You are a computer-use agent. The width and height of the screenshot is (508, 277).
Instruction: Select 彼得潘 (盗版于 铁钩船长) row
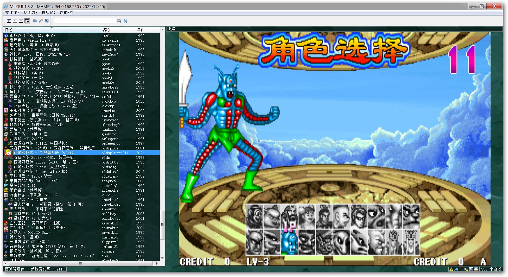[x=82, y=64]
